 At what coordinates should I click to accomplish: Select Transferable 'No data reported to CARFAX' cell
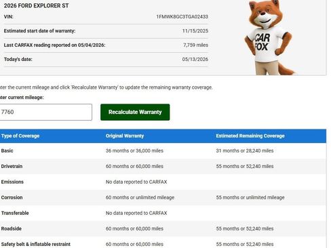pyautogui.click(x=136, y=213)
